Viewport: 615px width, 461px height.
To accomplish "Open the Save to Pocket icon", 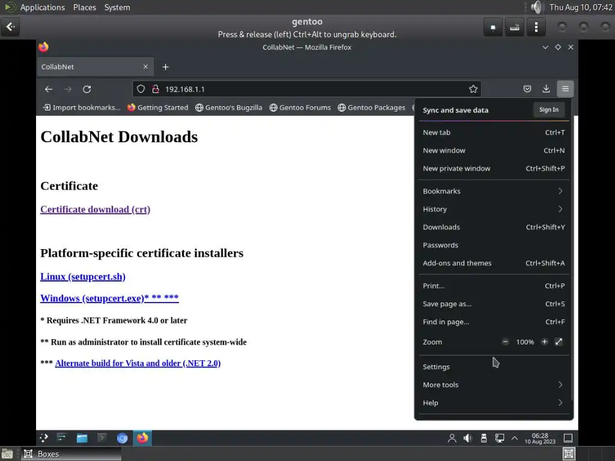I will (527, 89).
